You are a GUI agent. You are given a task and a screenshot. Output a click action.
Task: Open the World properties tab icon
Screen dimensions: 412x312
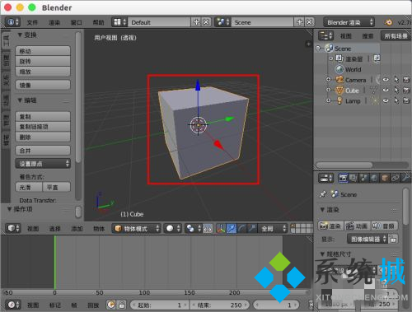374,178
